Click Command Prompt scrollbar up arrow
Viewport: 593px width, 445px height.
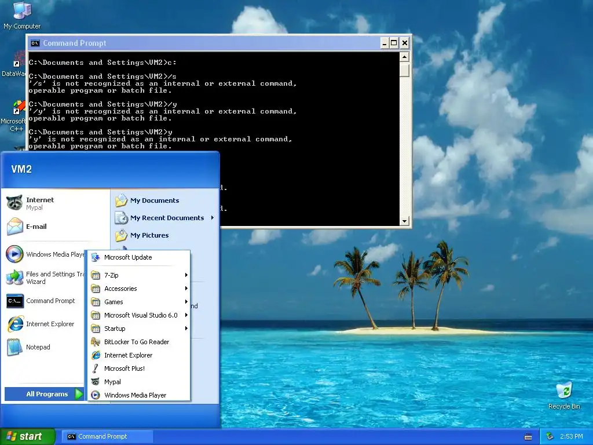tap(404, 57)
